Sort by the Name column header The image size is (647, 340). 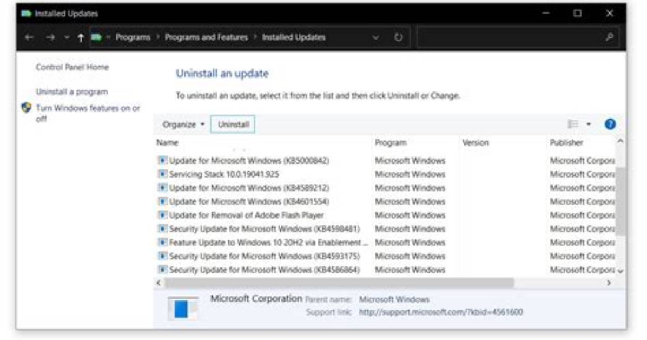click(167, 142)
